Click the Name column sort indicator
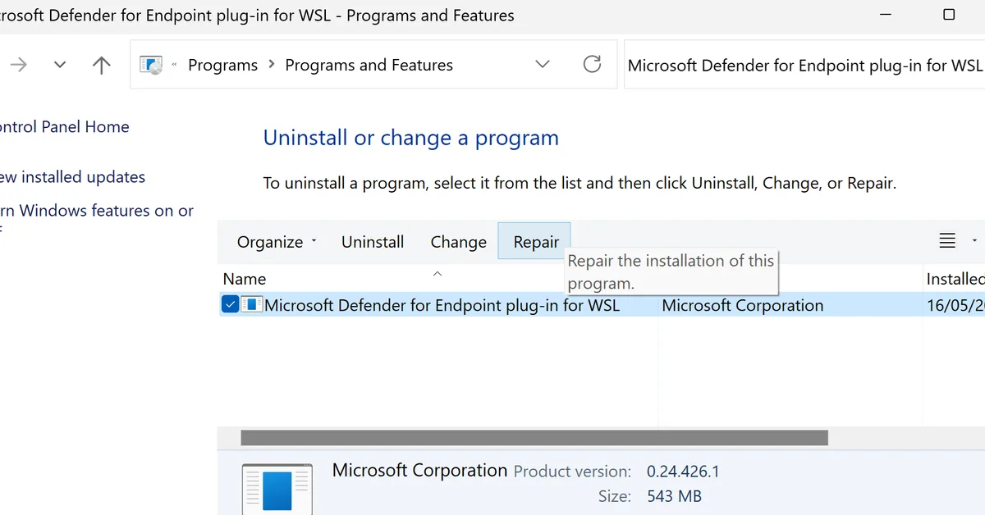This screenshot has height=515, width=985. 438,273
